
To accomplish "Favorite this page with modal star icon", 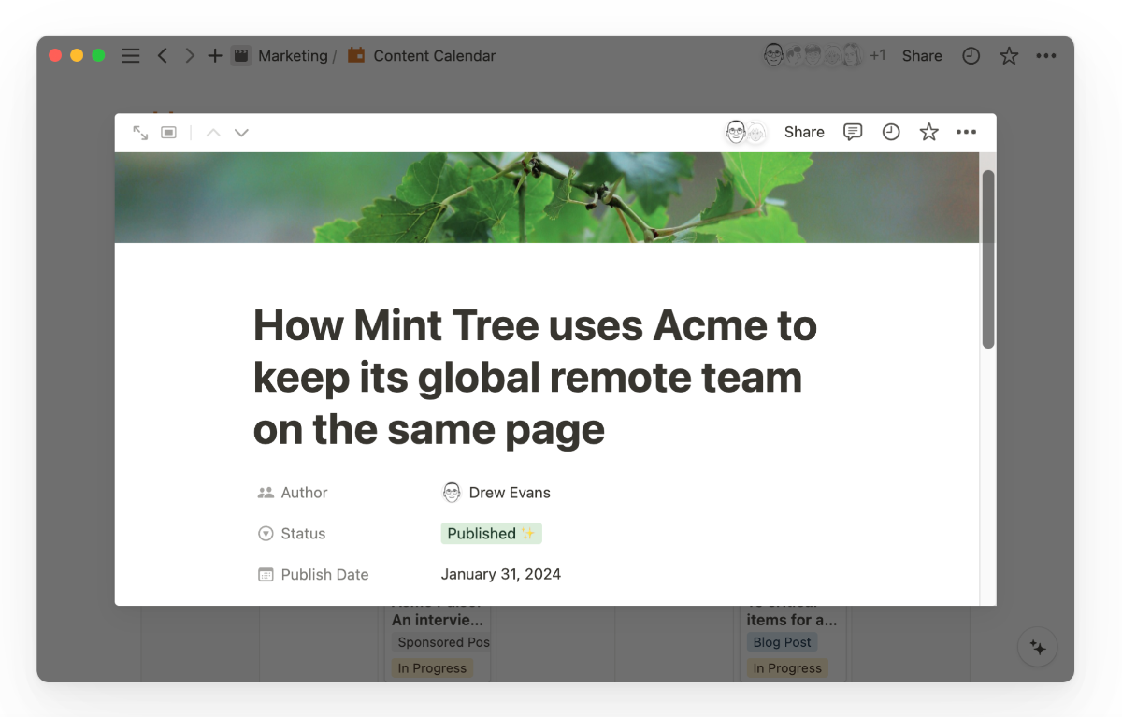I will click(x=928, y=132).
